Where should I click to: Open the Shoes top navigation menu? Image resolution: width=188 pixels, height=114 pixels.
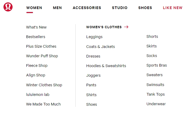click(x=145, y=8)
